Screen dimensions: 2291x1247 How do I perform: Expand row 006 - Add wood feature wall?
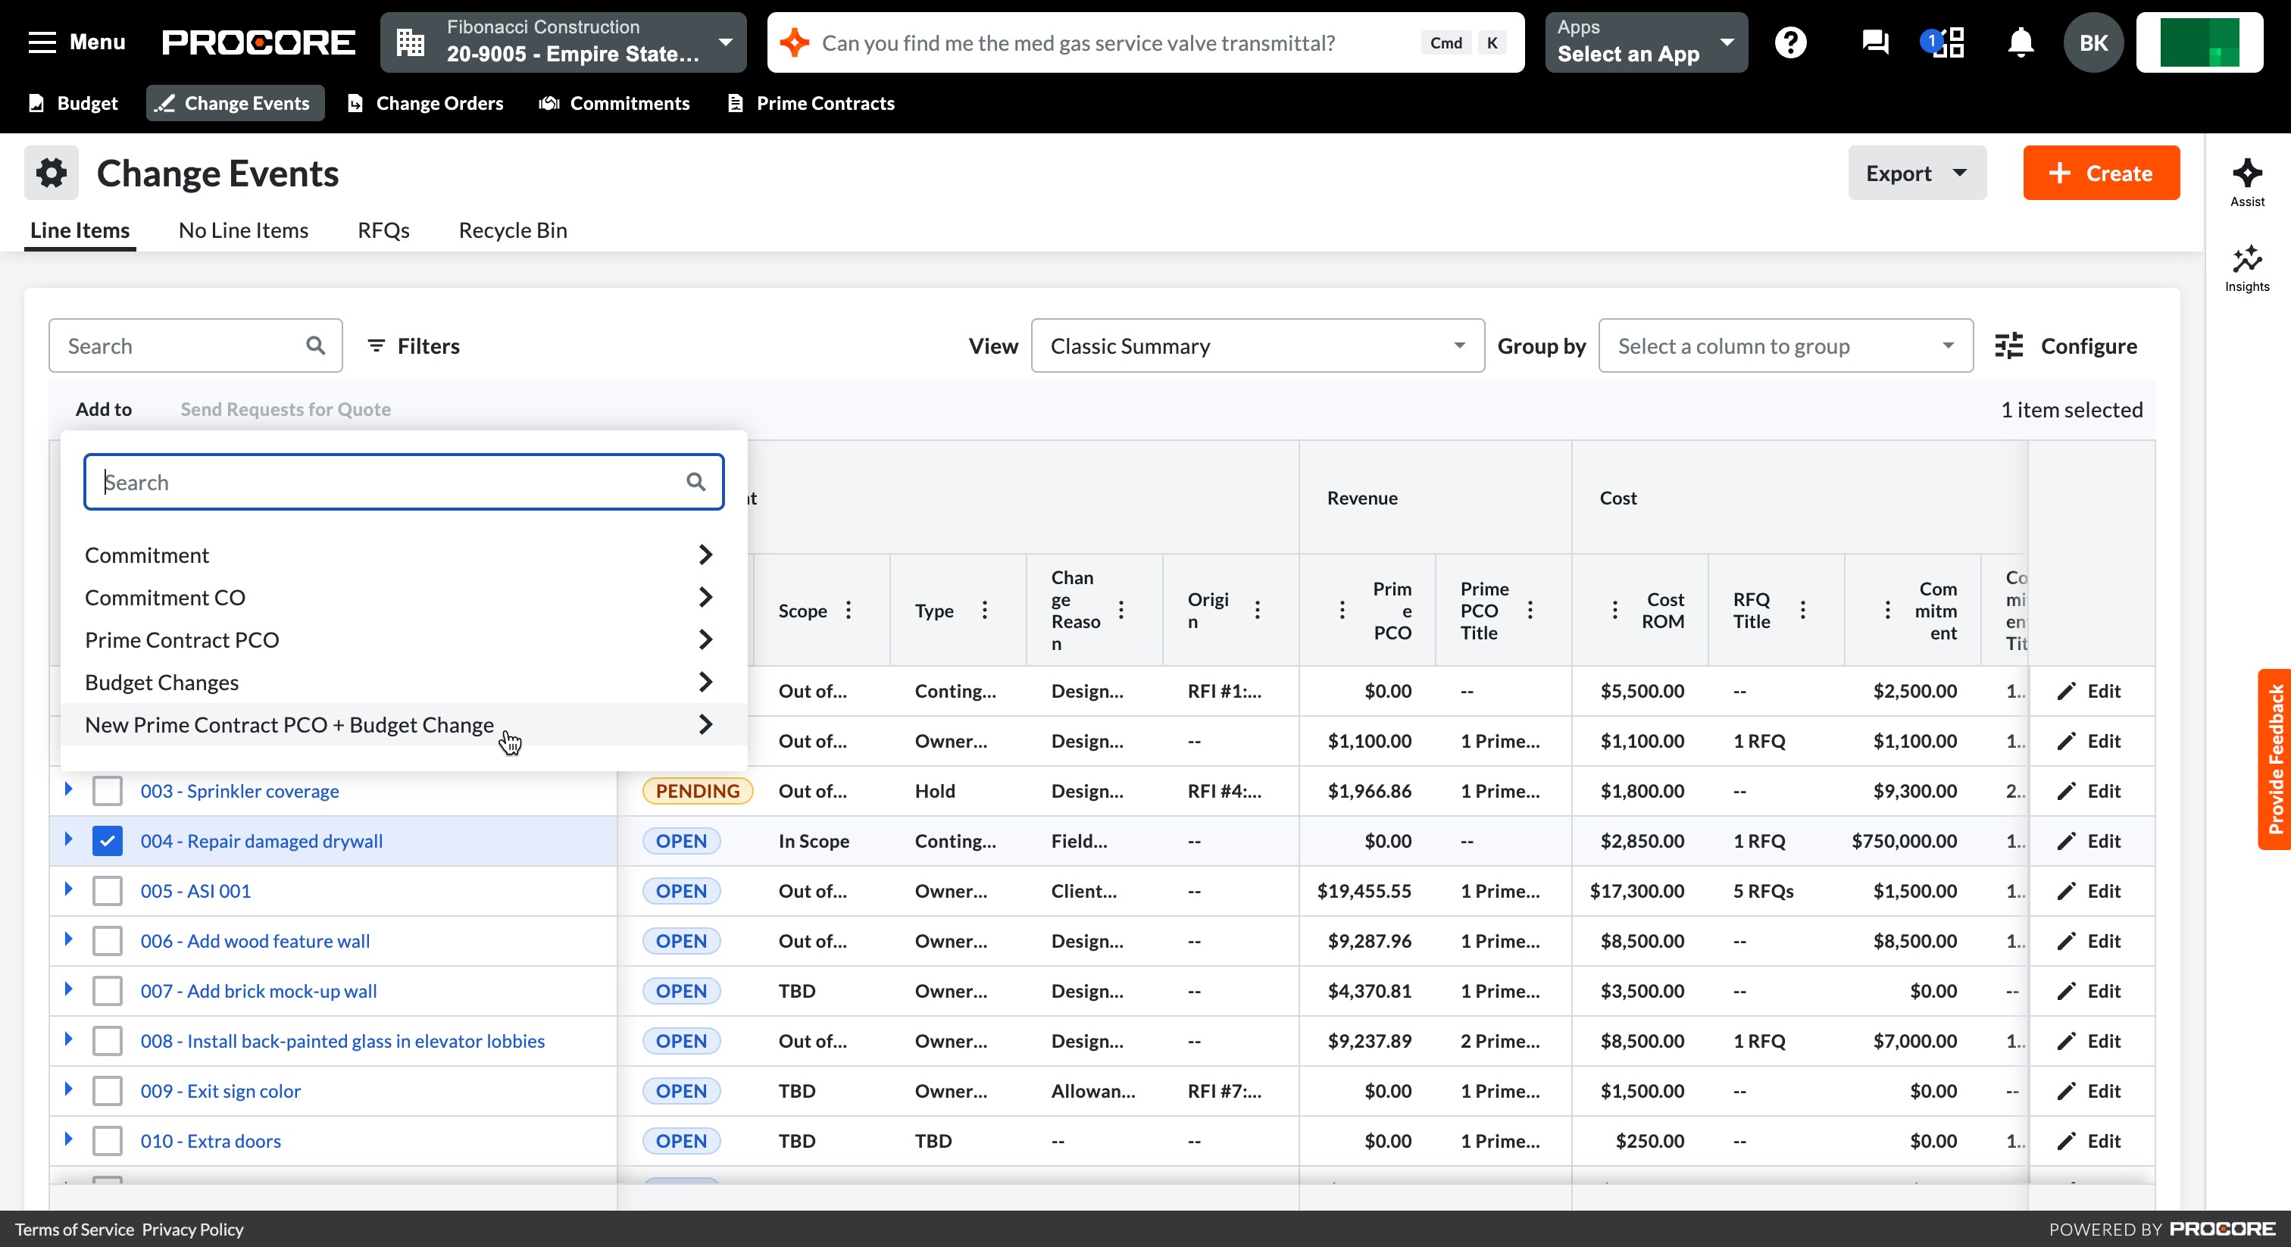pyautogui.click(x=68, y=939)
